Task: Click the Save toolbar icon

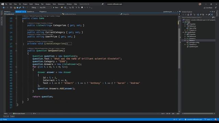Action: tap(17, 8)
